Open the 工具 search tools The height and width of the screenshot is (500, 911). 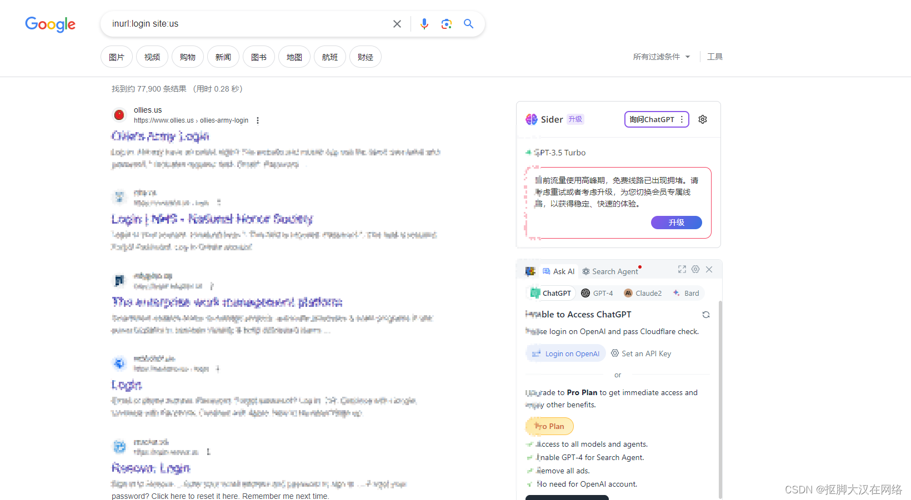click(x=715, y=57)
